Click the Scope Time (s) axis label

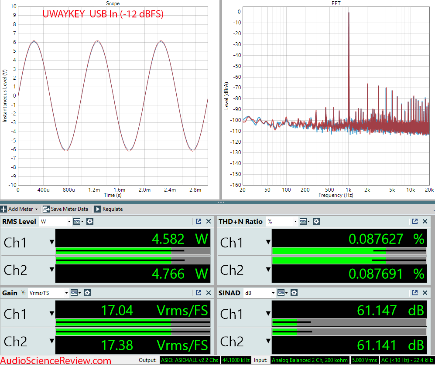(113, 195)
